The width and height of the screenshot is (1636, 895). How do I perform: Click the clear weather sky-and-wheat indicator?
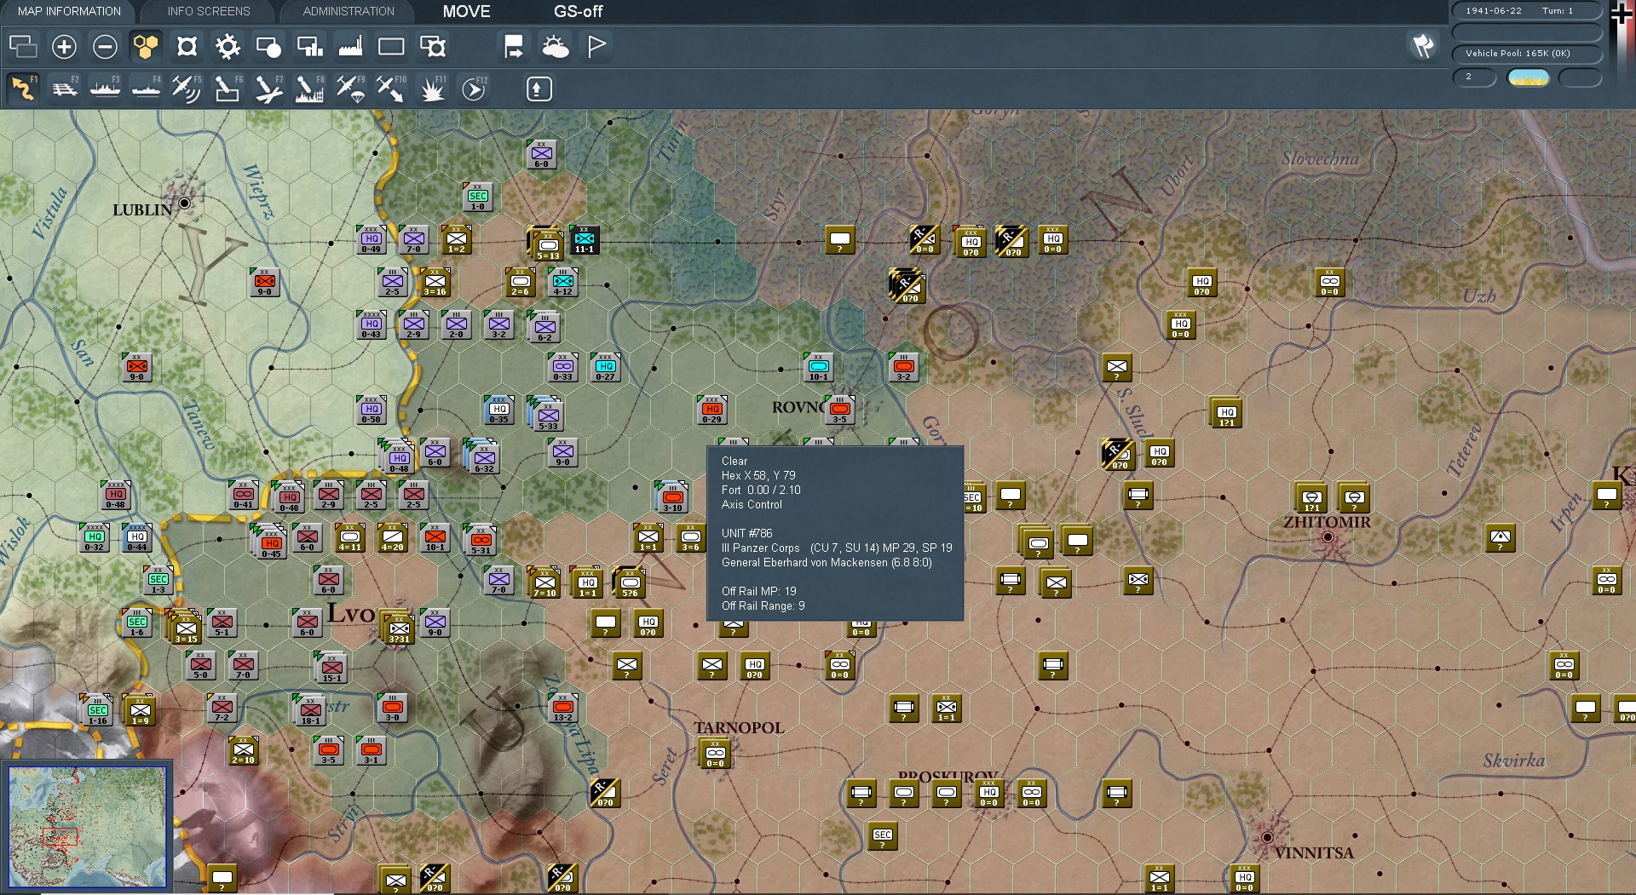(x=1528, y=77)
